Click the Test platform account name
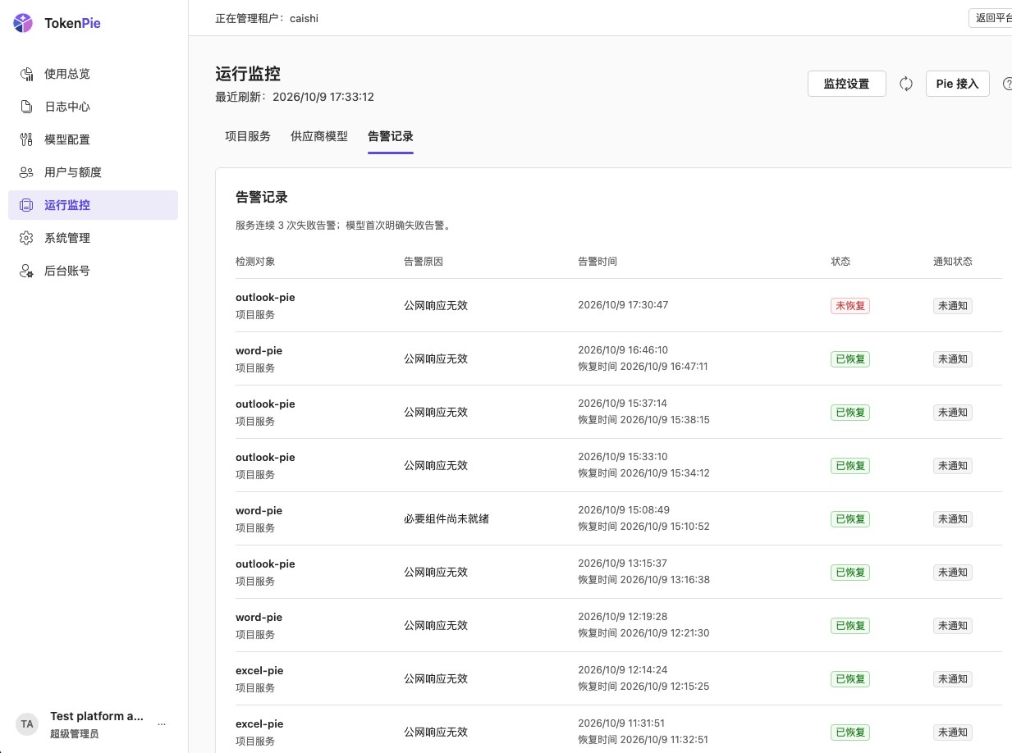Viewport: 1012px width, 753px height. pos(97,716)
